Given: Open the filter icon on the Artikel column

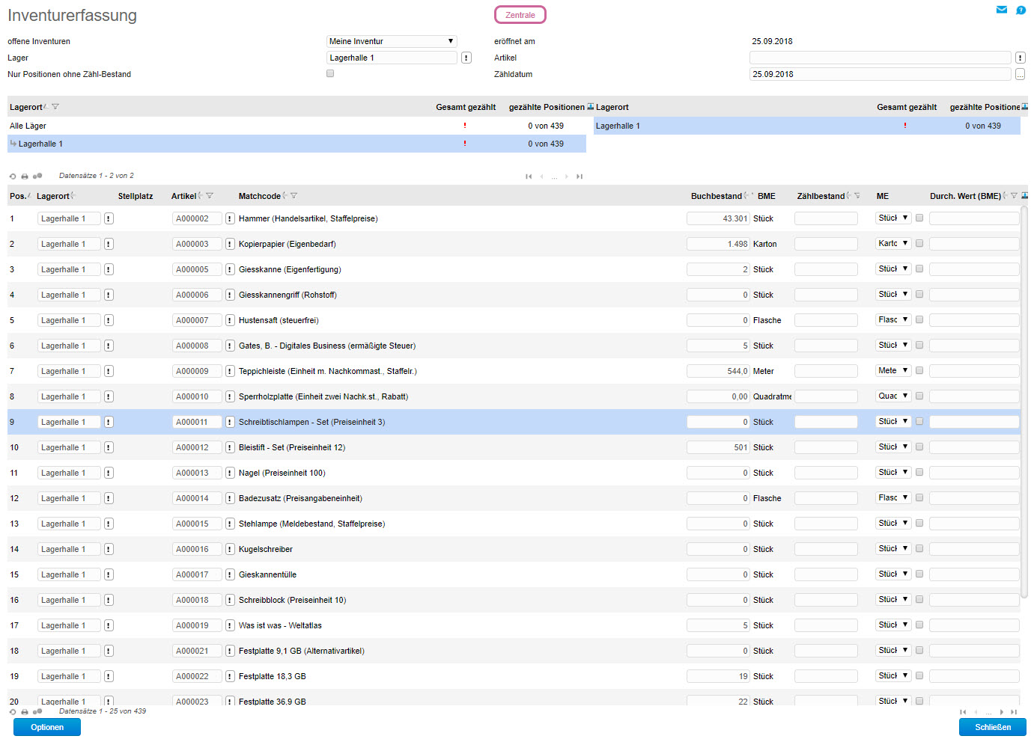Looking at the screenshot, I should click(x=210, y=196).
